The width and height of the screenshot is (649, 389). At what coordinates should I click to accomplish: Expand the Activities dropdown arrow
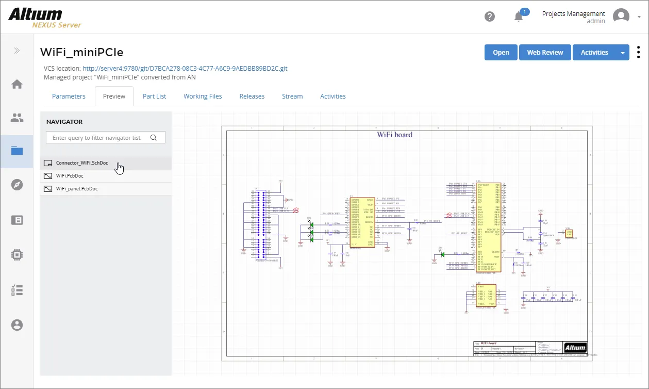pyautogui.click(x=623, y=53)
